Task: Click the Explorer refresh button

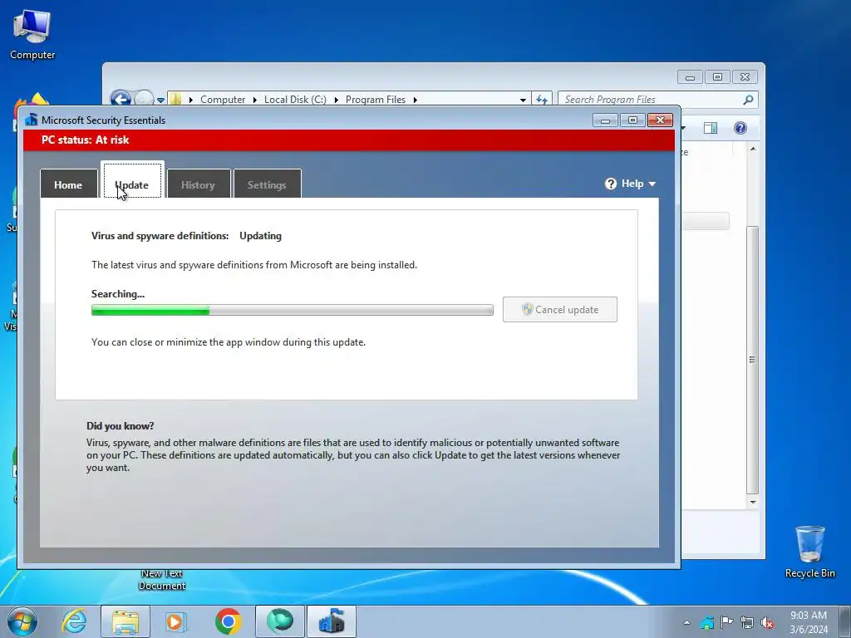Action: click(x=542, y=100)
